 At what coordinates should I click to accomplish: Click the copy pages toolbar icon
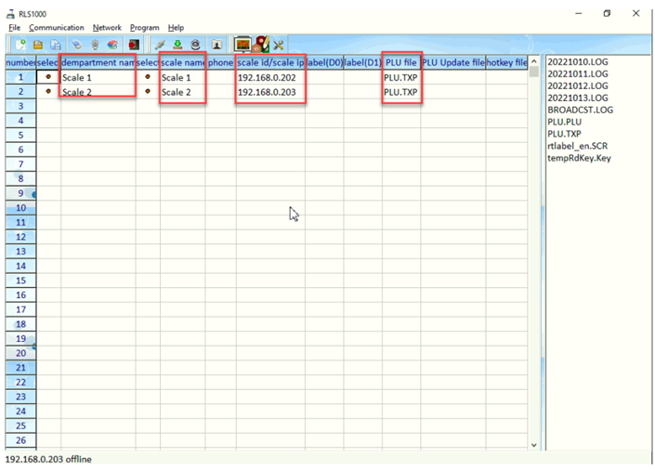click(x=56, y=45)
